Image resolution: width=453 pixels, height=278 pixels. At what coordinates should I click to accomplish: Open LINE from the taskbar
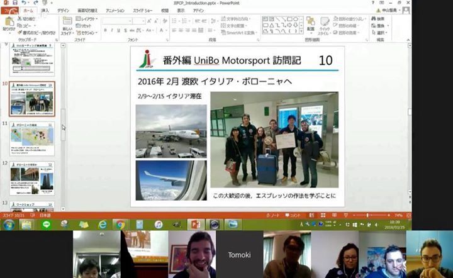[x=46, y=225]
